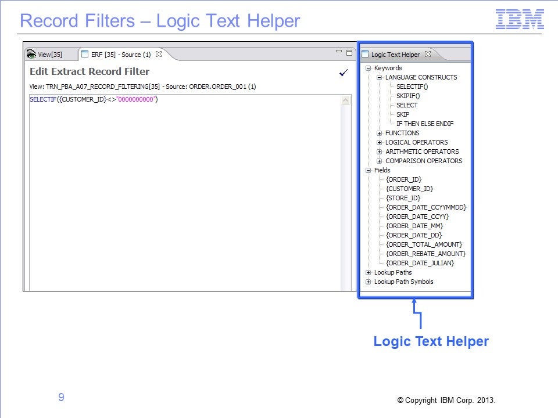
Task: Select the Fields tree label
Action: (382, 170)
